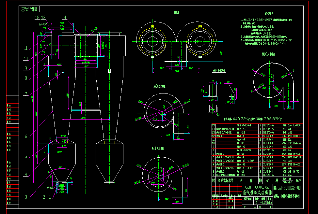Click balloon 12 at the top flange

click(x=38, y=18)
